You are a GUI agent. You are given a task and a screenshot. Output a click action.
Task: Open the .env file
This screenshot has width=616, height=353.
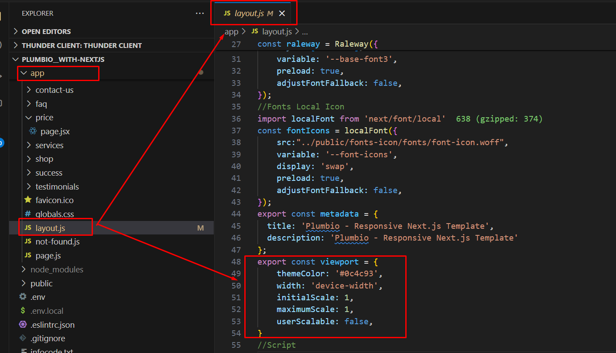(38, 297)
